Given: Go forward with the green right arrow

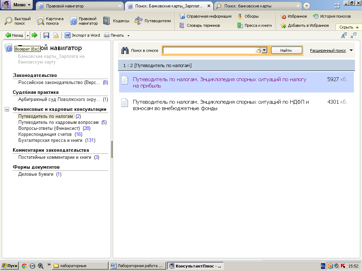Looking at the screenshot, I should [x=35, y=35].
